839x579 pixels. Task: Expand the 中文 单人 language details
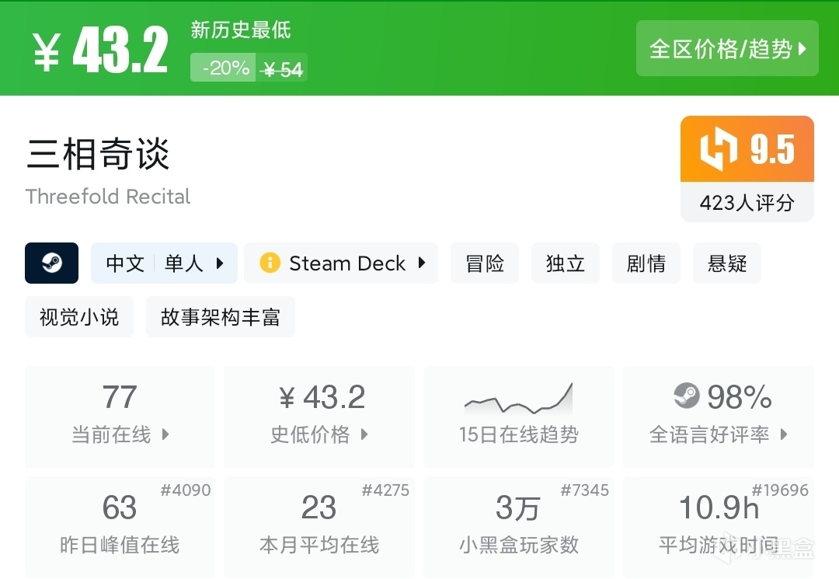tap(165, 263)
